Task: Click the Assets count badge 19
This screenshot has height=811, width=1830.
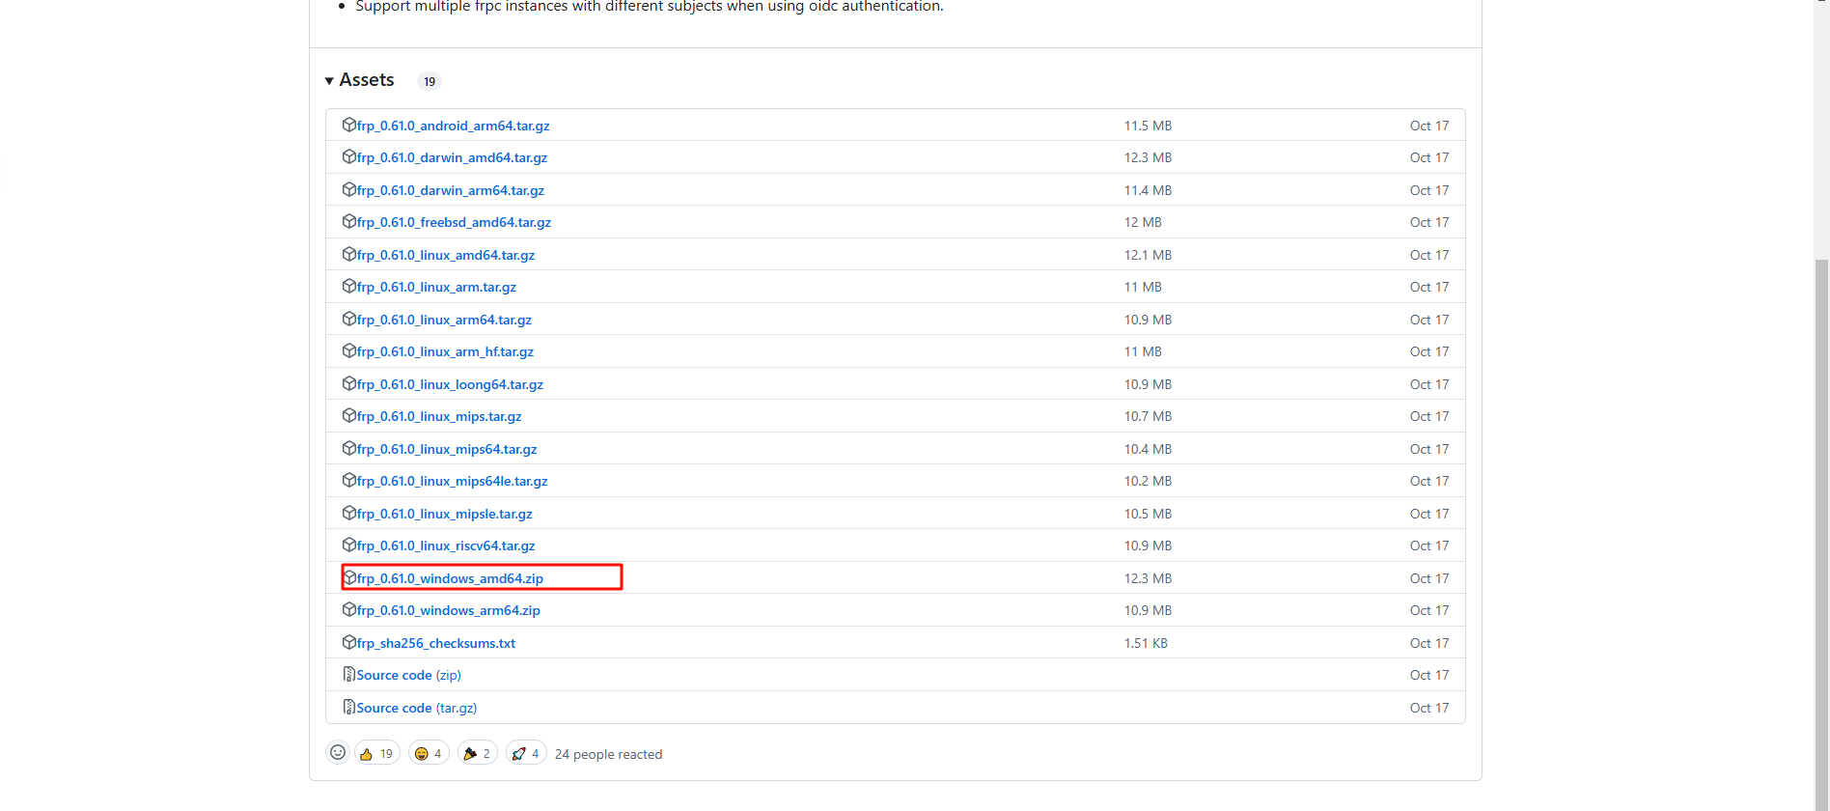Action: pyautogui.click(x=430, y=81)
